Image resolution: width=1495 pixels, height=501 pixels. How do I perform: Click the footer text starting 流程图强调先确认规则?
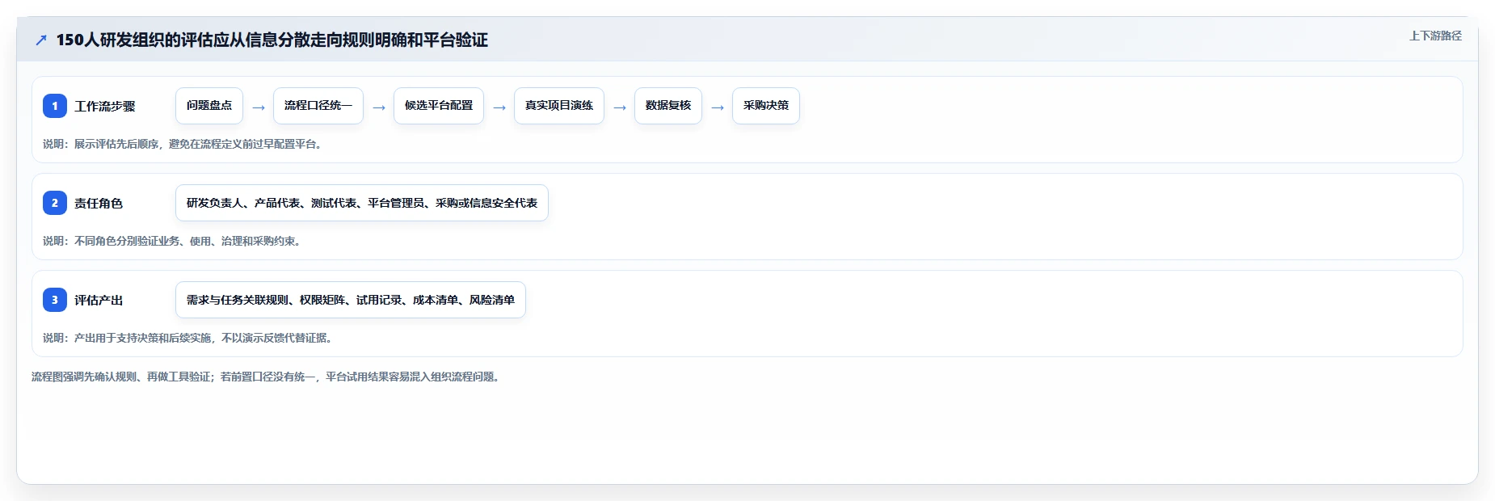pos(267,377)
